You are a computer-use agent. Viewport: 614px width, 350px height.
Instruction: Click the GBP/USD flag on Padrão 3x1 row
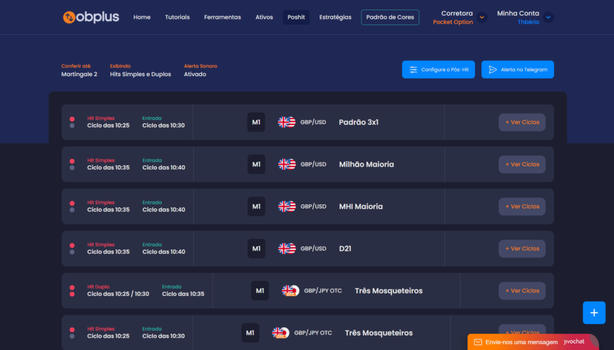[287, 122]
